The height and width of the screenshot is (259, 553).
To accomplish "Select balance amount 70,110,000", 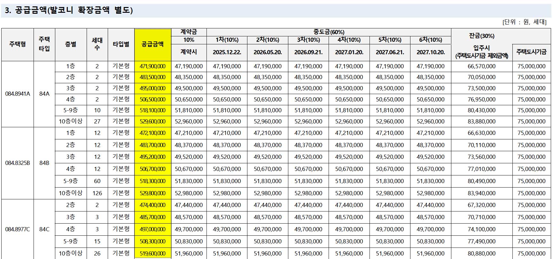I will 482,145.
